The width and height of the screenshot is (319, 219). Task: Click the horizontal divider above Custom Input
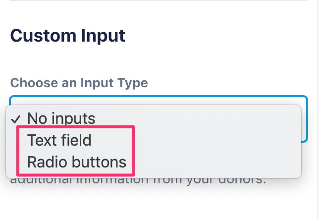(159, 0)
